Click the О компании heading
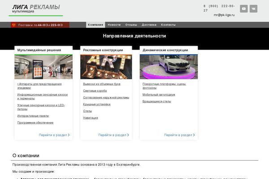Viewport: 269px width, 179px height. (x=26, y=156)
